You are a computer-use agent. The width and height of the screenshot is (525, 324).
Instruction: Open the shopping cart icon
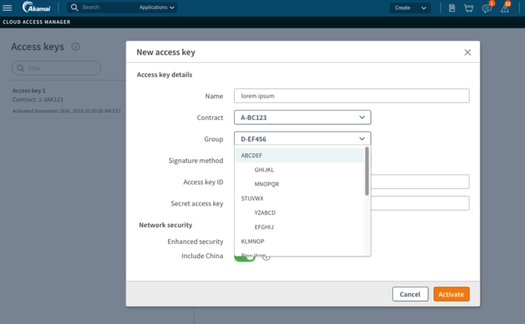(x=469, y=8)
